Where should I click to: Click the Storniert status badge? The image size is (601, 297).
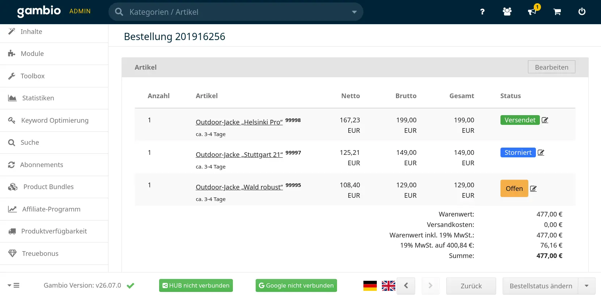(518, 153)
